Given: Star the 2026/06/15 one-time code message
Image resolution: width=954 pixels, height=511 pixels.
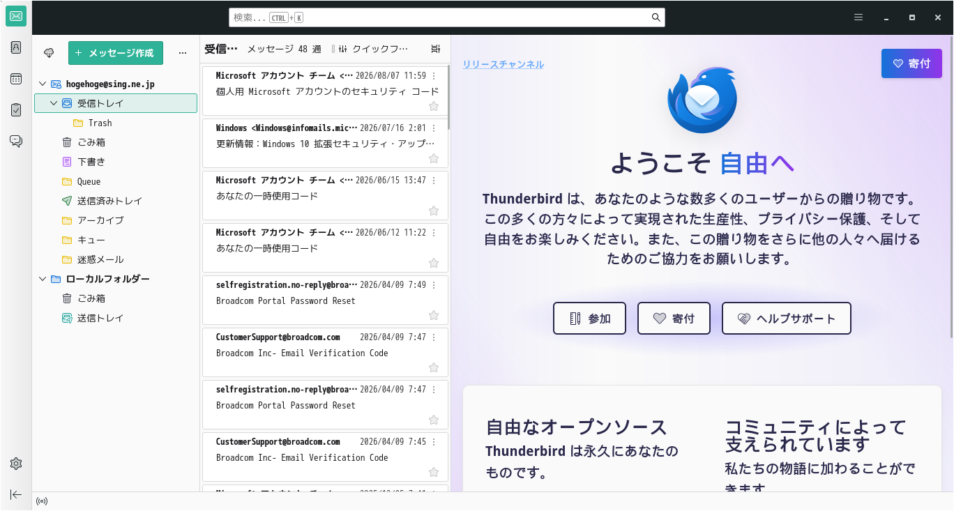Looking at the screenshot, I should 434,211.
